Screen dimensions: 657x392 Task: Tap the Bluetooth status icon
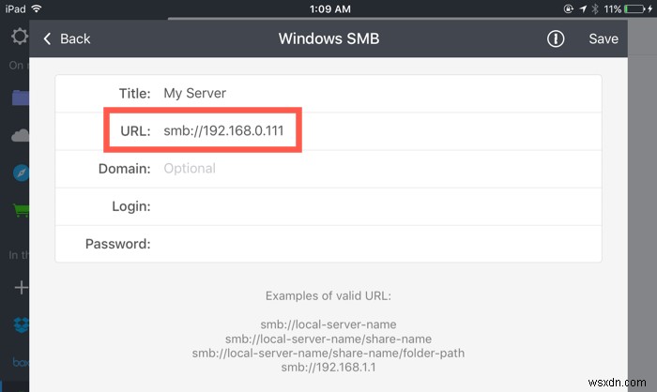click(x=595, y=8)
